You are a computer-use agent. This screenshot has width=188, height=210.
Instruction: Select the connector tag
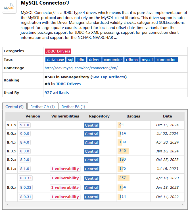(112, 60)
